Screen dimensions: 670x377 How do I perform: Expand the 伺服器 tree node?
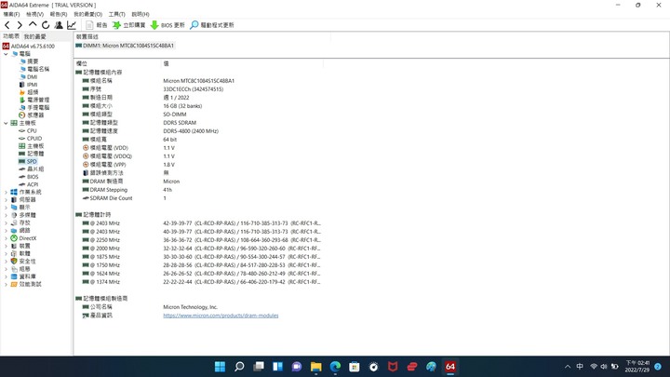(6, 200)
